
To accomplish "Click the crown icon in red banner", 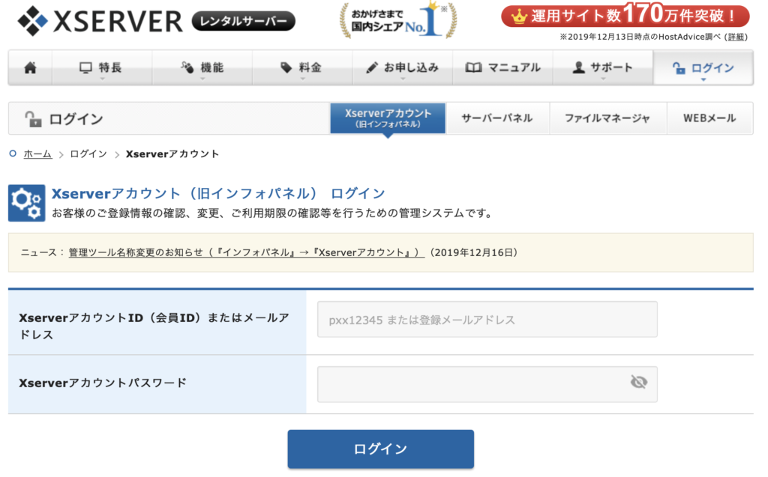I will click(519, 17).
